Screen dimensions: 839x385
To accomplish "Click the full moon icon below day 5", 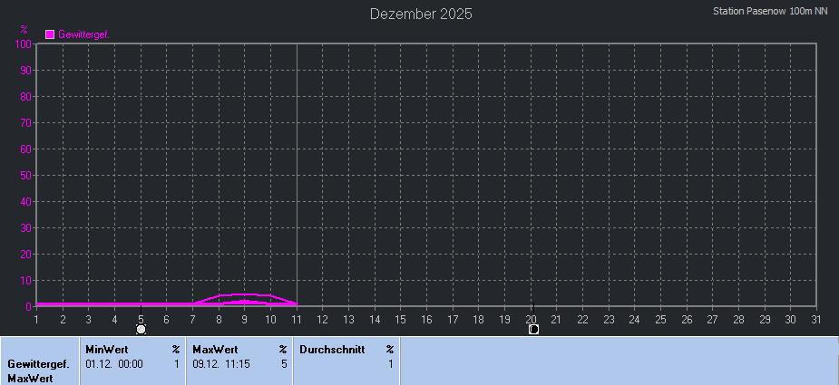I will coord(141,329).
